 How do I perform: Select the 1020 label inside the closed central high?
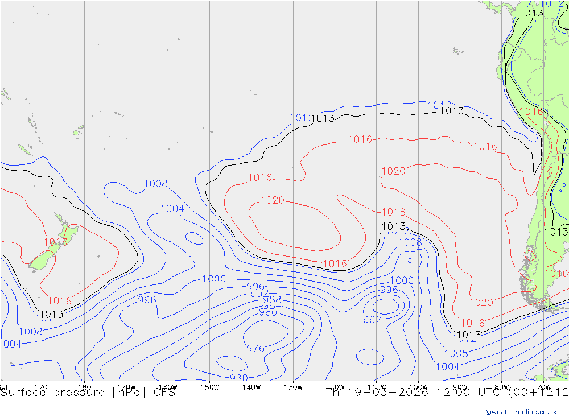273,200
